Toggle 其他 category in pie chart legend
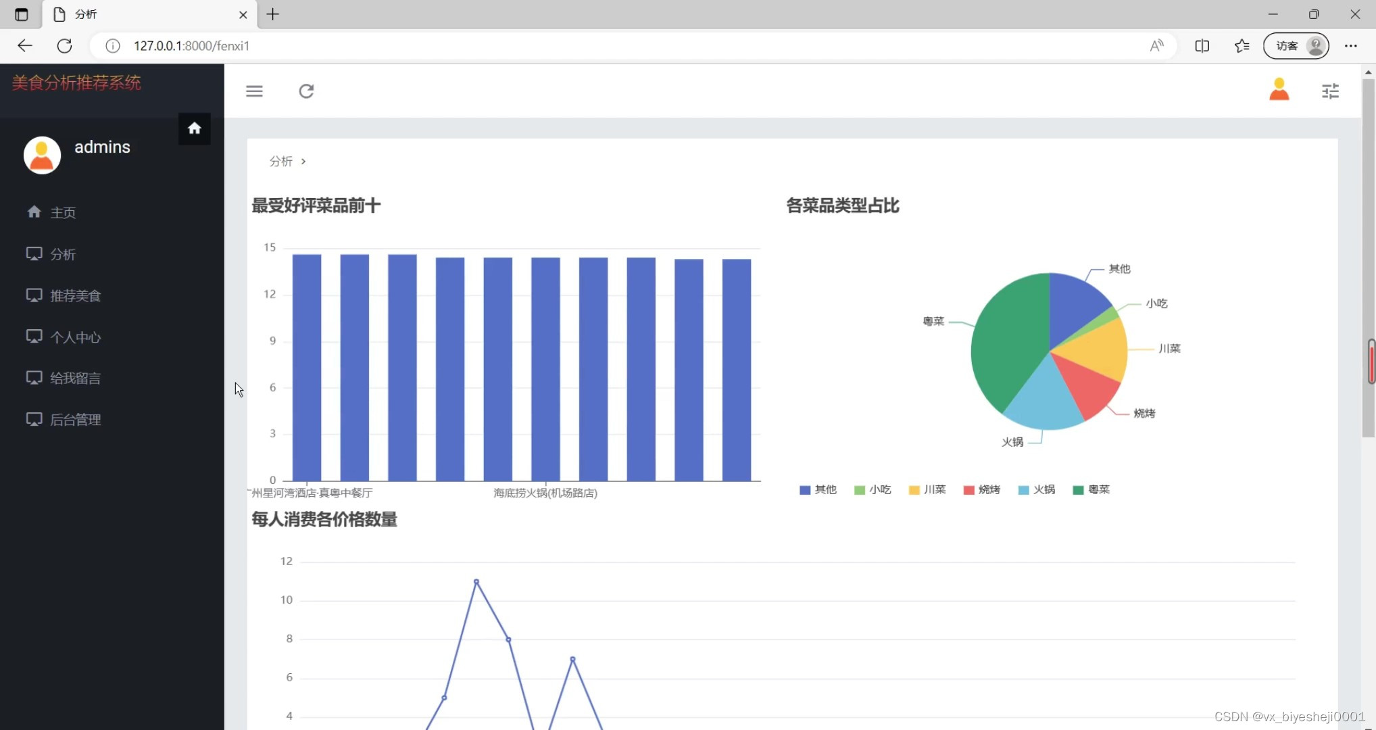 click(x=818, y=489)
